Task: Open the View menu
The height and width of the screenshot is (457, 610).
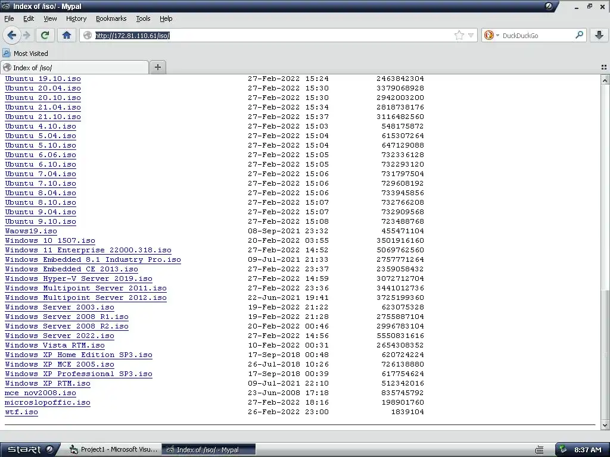Action: [50, 18]
